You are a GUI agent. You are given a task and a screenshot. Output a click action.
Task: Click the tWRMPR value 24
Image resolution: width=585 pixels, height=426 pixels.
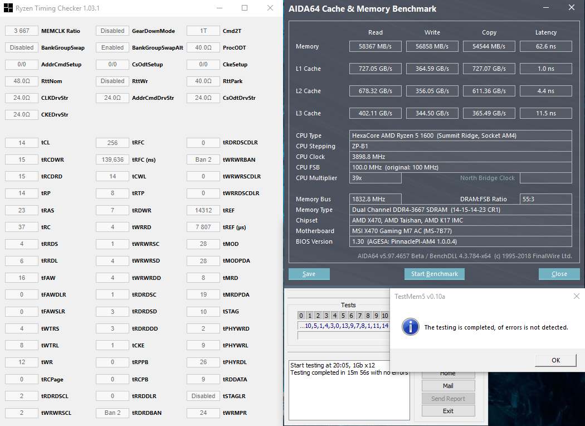[203, 413]
